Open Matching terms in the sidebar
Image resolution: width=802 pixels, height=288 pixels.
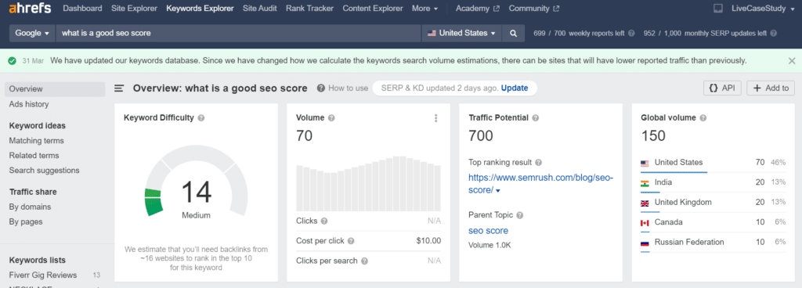36,140
